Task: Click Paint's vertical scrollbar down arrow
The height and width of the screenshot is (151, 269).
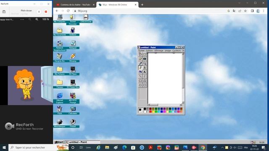Action: point(183,102)
